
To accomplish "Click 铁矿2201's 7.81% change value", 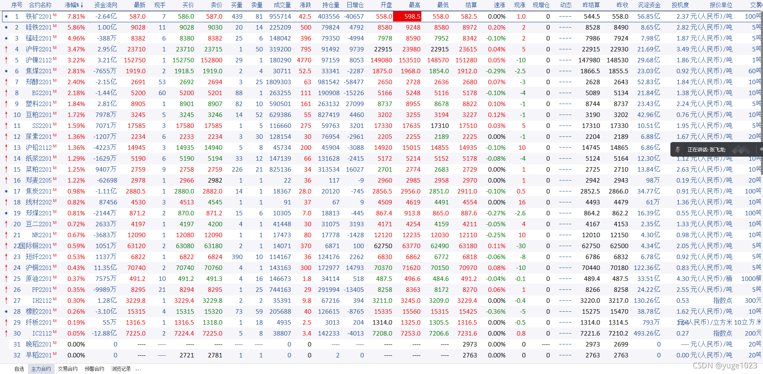I will [76, 17].
